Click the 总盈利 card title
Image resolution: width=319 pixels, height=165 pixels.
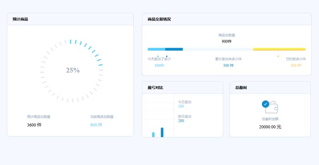point(241,88)
